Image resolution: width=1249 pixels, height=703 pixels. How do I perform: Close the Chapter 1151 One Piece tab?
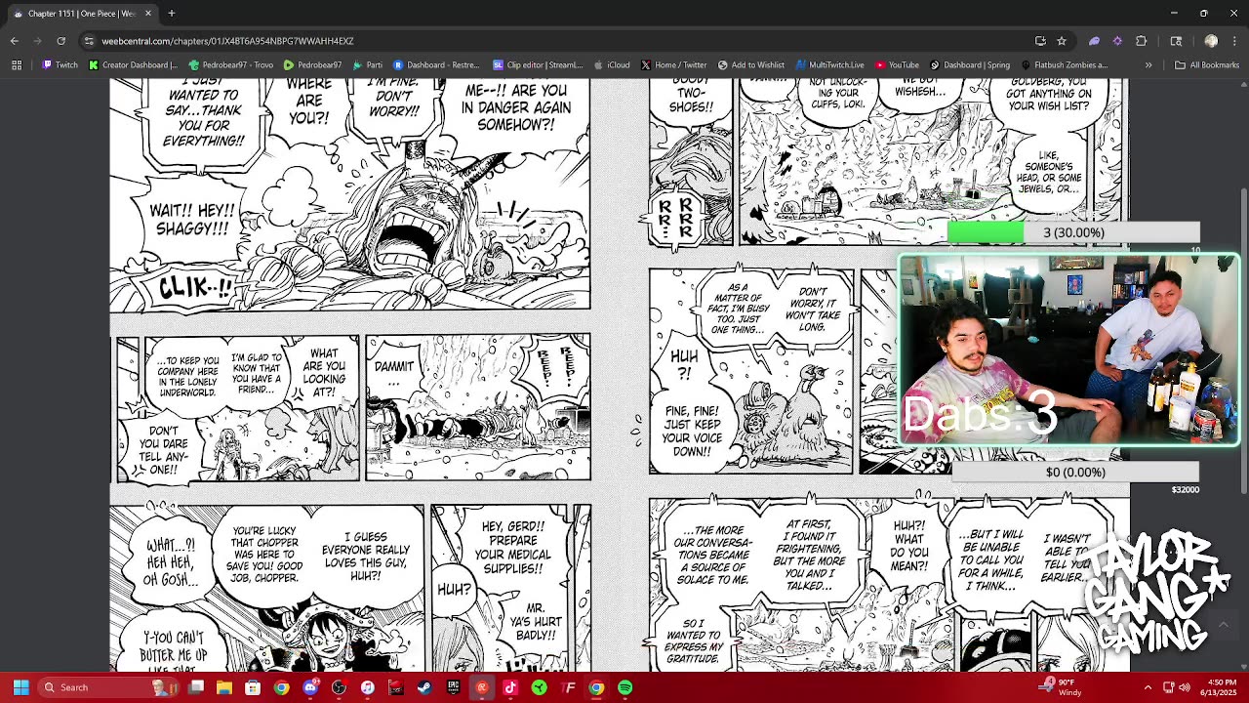148,13
